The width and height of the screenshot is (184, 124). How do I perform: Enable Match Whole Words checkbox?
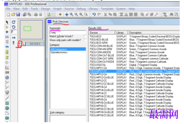(85, 36)
